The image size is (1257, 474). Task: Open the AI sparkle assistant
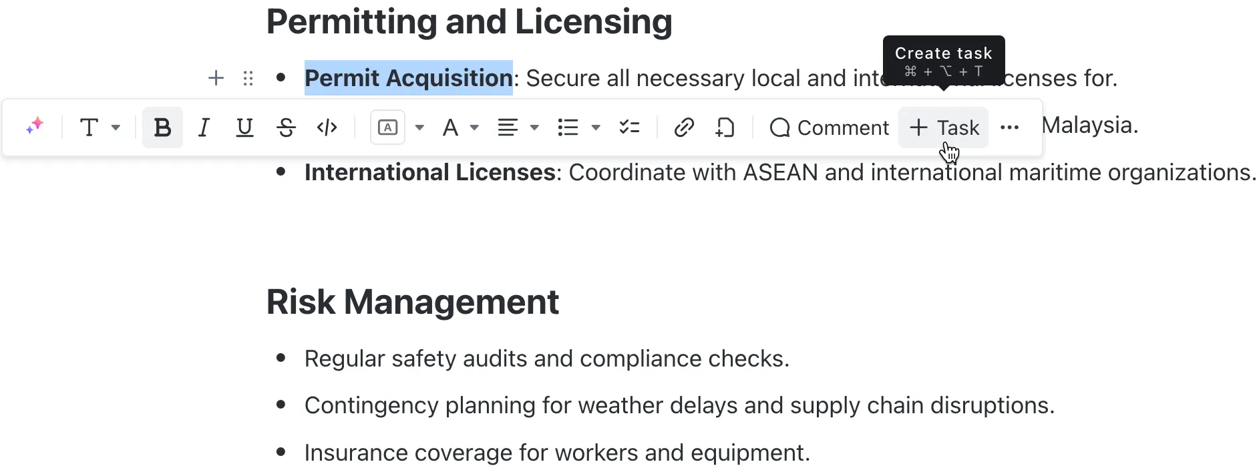(35, 127)
